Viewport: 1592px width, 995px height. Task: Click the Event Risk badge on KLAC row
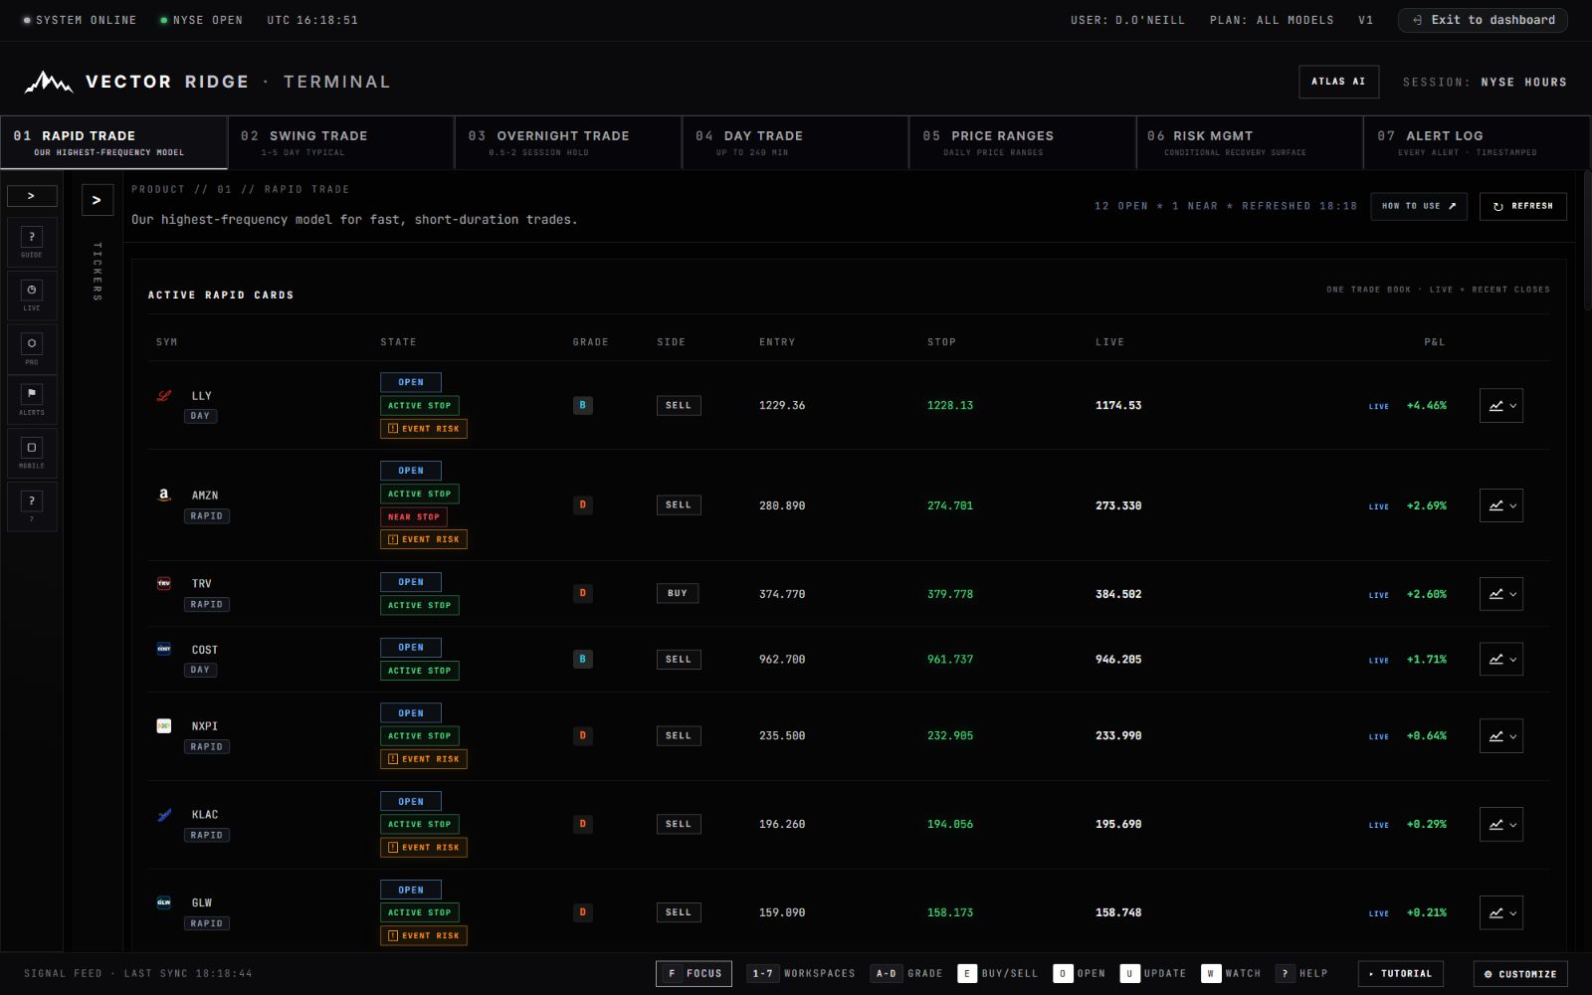point(424,848)
